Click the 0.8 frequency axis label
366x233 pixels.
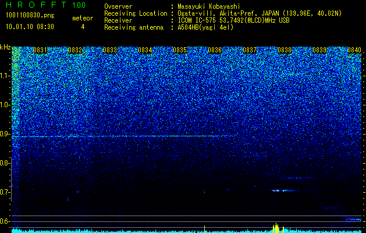pos(5,163)
